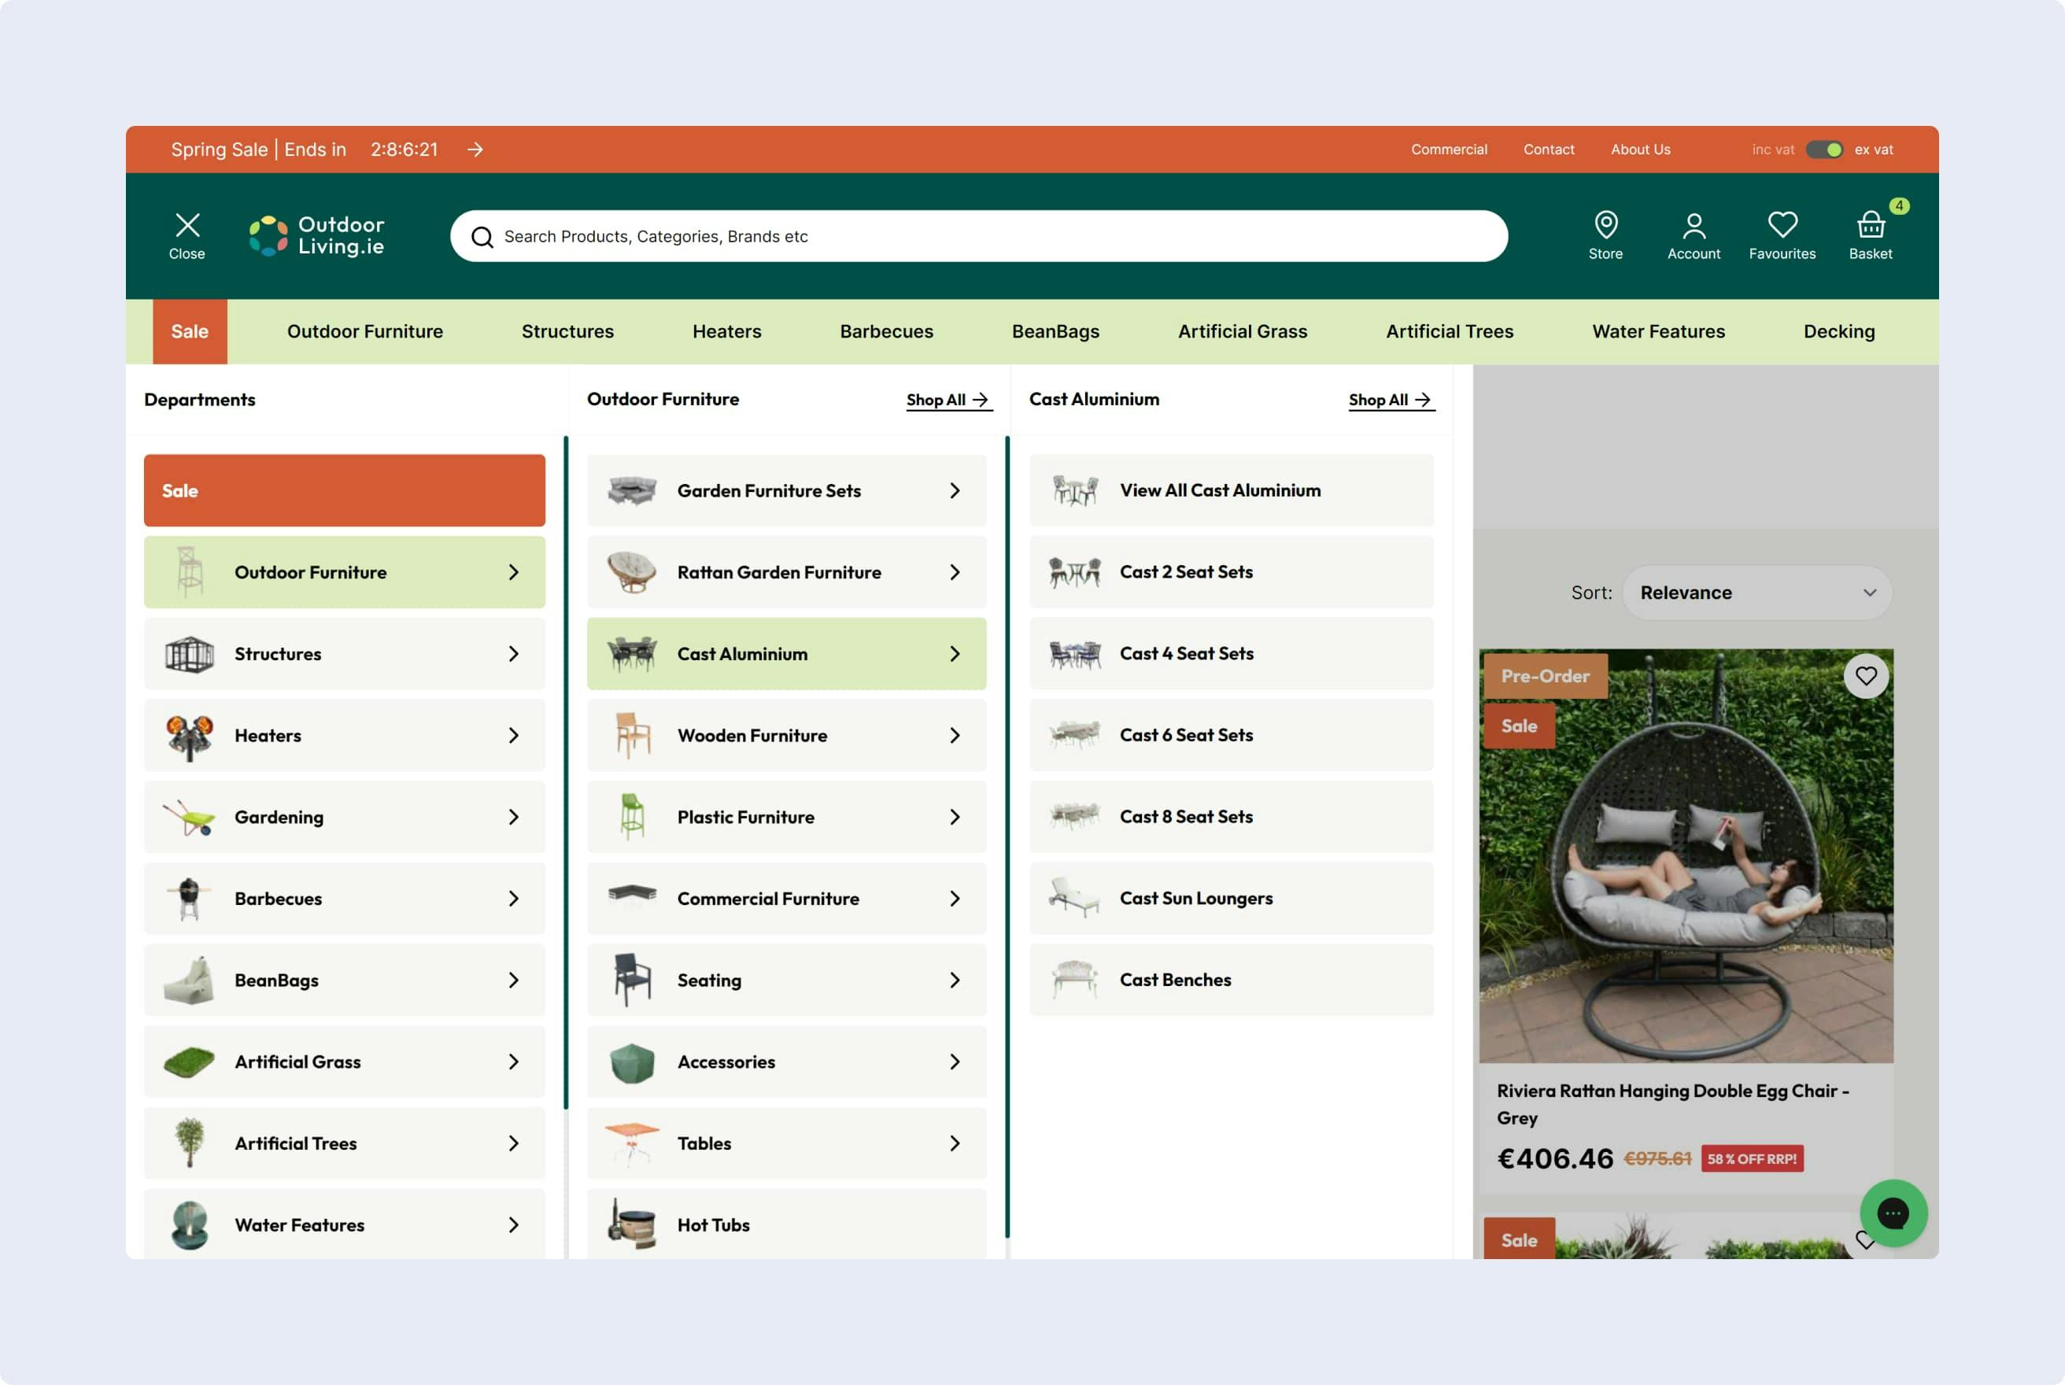Viewport: 2065px width, 1385px height.
Task: Click the search magnifier icon
Action: (x=482, y=237)
